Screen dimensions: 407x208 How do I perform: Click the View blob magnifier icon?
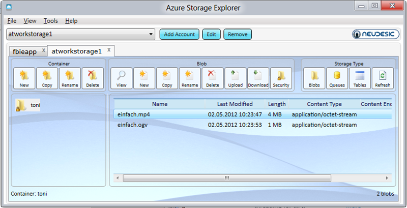point(121,78)
